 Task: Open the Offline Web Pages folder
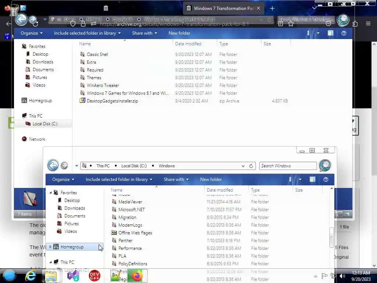[x=135, y=233]
